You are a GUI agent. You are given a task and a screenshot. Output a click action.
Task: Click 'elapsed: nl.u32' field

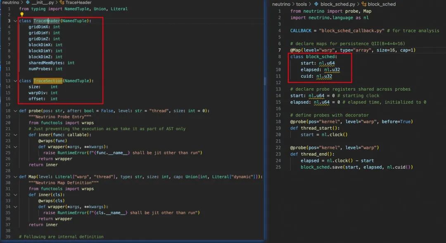[x=320, y=70]
